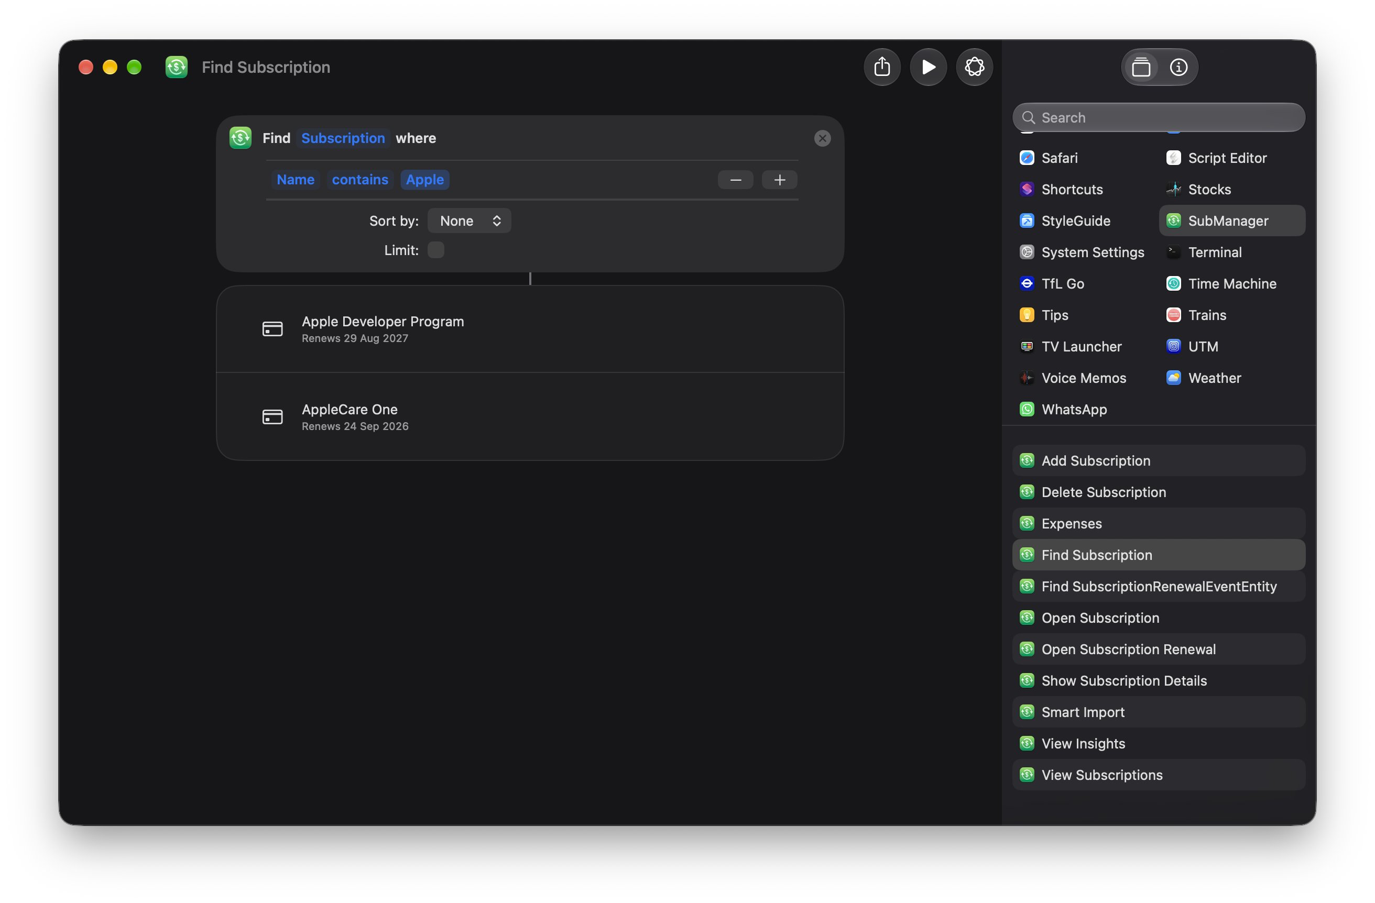Add the Find SubscriptionRenewalEventEntity action

click(x=1159, y=587)
